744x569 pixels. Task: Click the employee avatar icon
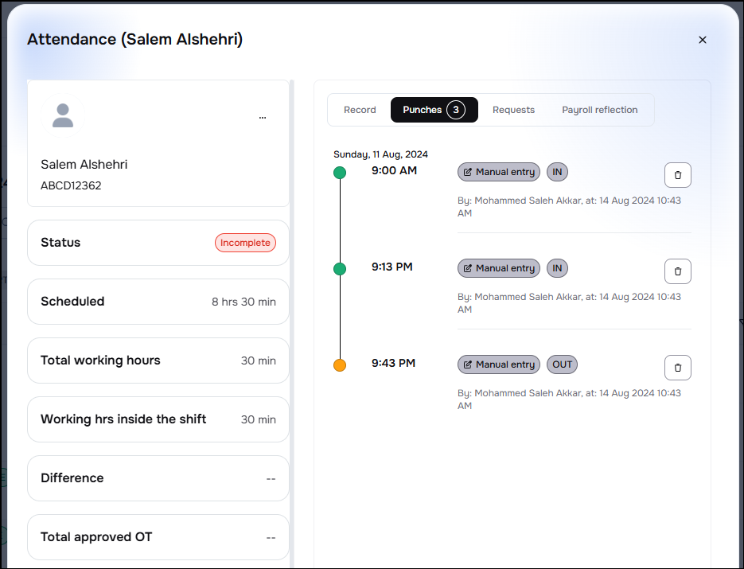click(63, 116)
